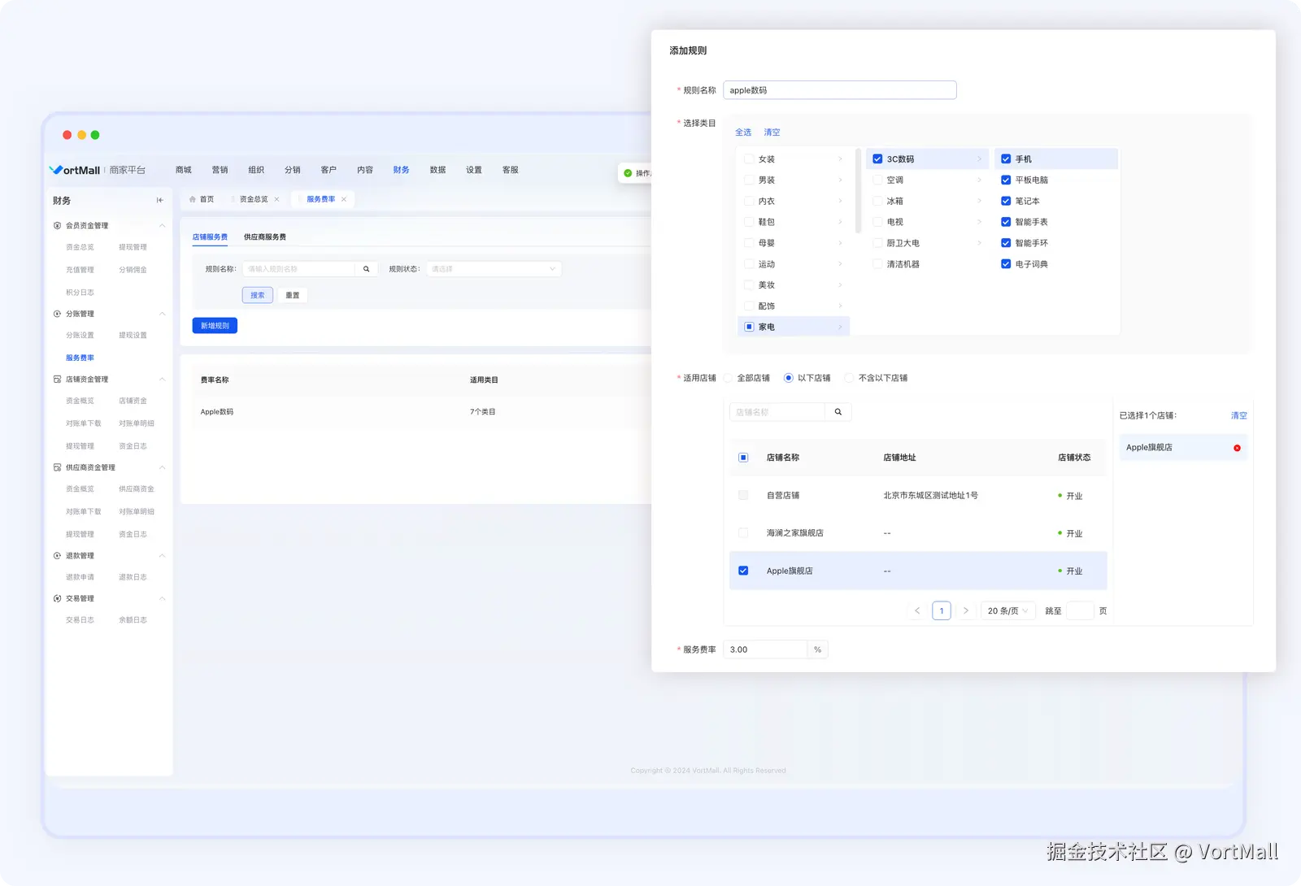Click the 全选 link above categories
Image resolution: width=1301 pixels, height=886 pixels.
click(743, 132)
